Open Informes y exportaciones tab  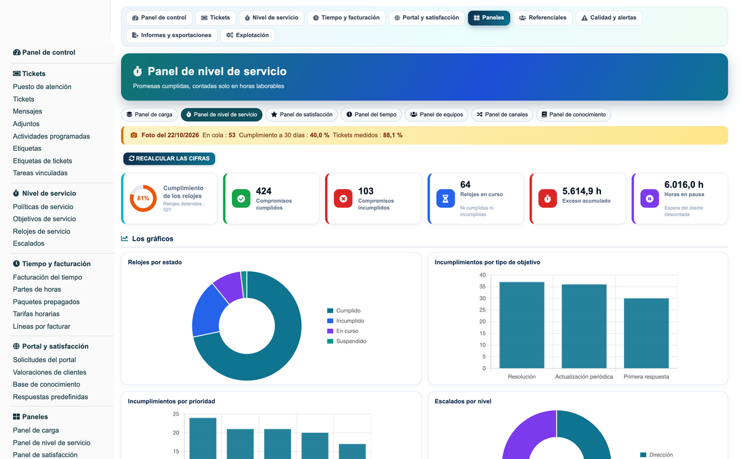[x=172, y=35]
